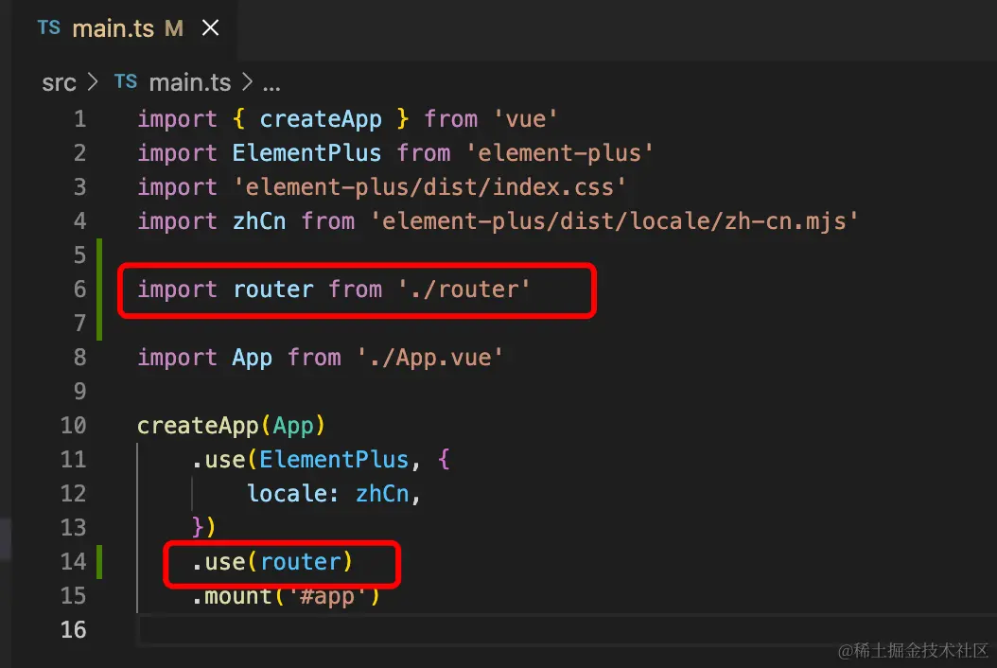Image resolution: width=997 pixels, height=668 pixels.
Task: Select the main.ts editor tab
Action: [x=127, y=28]
